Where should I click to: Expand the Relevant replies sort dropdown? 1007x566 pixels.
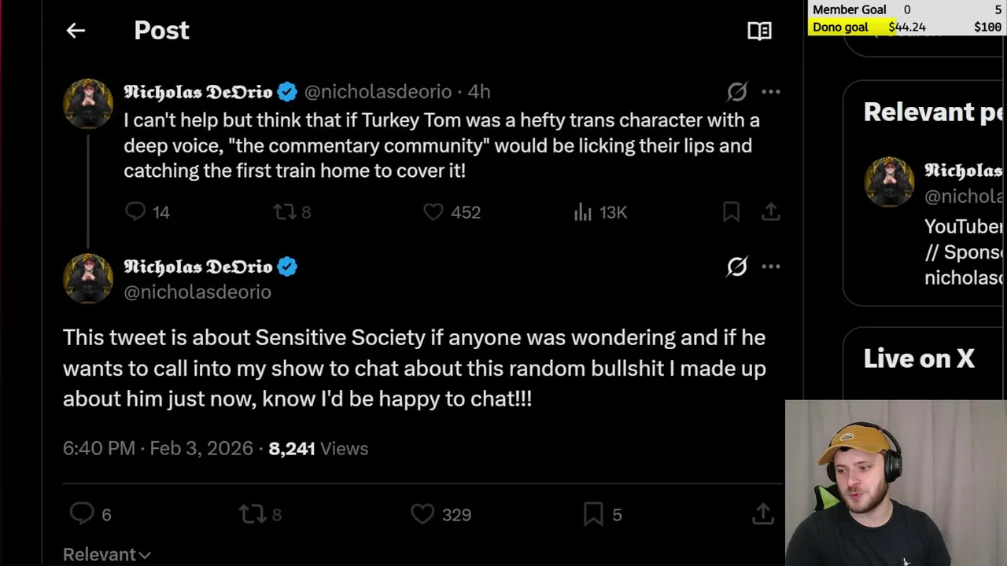106,554
